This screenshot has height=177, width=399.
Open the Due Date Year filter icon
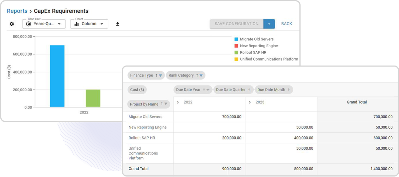tap(208, 90)
